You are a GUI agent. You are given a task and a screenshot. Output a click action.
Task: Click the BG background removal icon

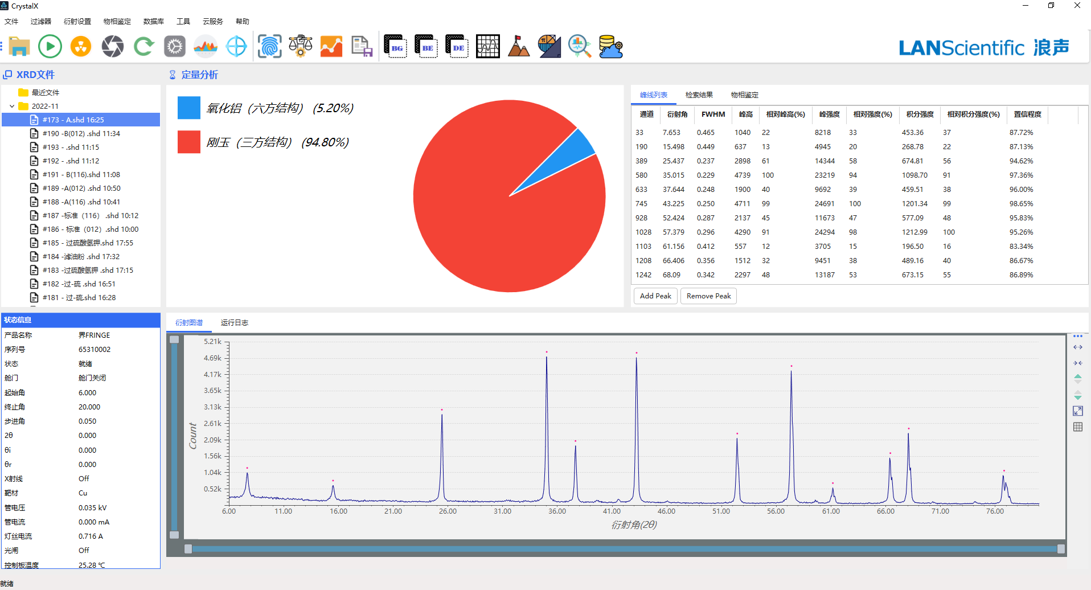[x=395, y=46]
